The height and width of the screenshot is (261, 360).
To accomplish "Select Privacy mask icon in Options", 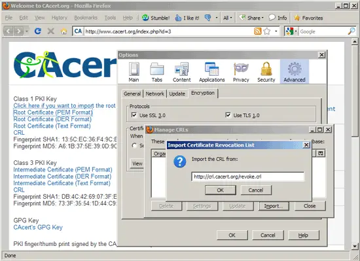I will 241,69.
